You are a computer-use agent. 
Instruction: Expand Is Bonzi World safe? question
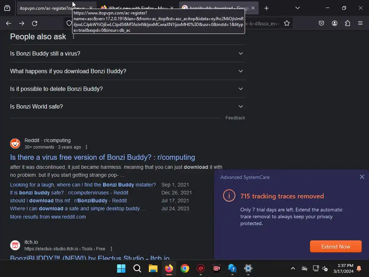pyautogui.click(x=127, y=106)
